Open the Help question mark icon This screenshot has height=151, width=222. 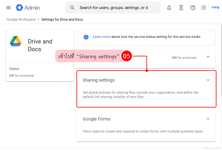193,8
